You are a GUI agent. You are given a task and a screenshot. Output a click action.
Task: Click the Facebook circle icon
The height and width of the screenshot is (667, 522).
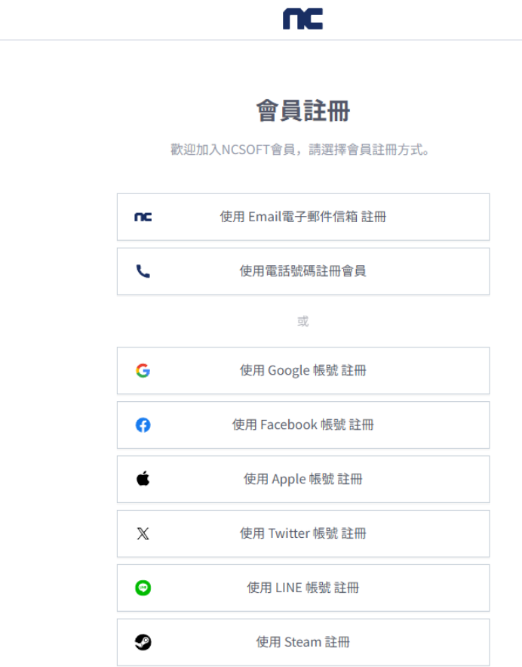(143, 425)
